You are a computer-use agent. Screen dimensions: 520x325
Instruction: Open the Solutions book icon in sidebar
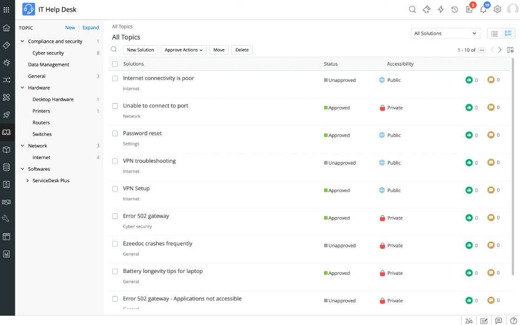(7, 132)
